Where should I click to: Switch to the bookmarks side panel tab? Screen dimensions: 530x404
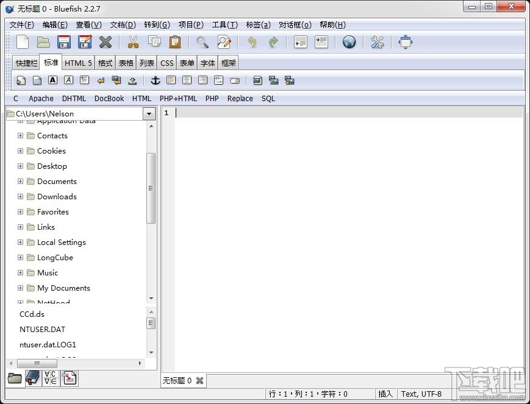pos(33,378)
